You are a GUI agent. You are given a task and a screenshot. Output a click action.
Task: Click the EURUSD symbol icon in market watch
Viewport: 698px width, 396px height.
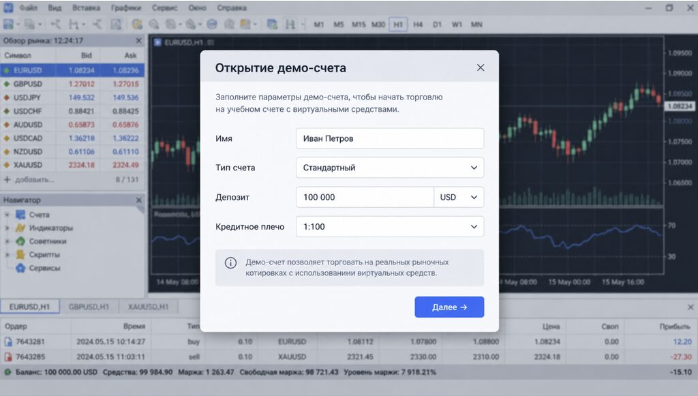coord(7,70)
